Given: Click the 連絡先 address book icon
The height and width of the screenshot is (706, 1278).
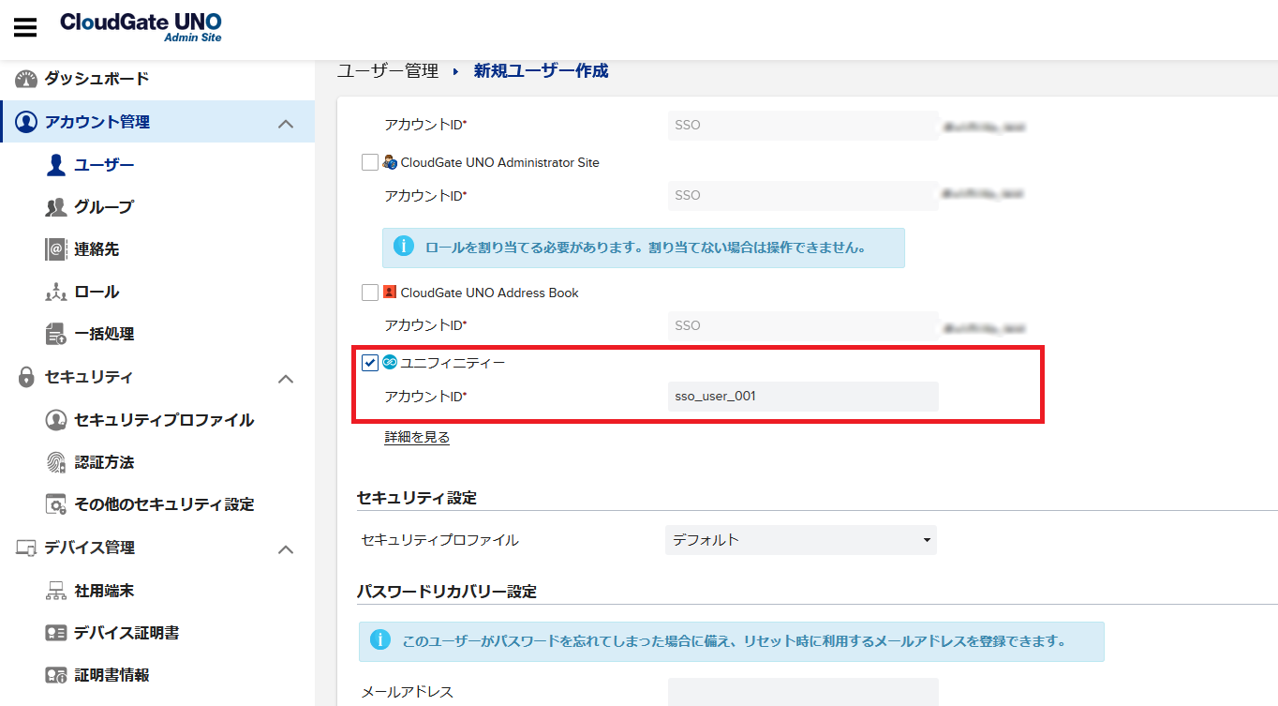Looking at the screenshot, I should (x=56, y=249).
